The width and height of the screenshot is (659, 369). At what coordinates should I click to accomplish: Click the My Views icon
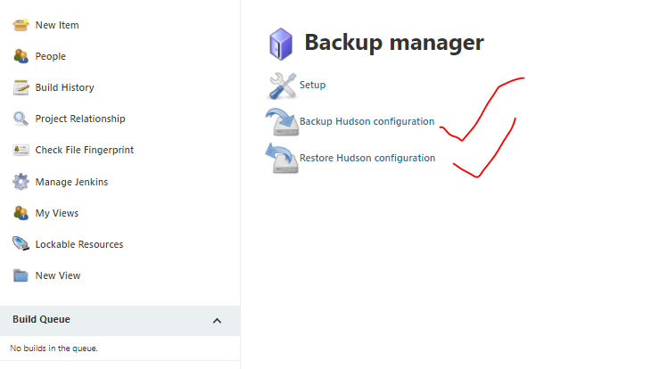tap(21, 213)
